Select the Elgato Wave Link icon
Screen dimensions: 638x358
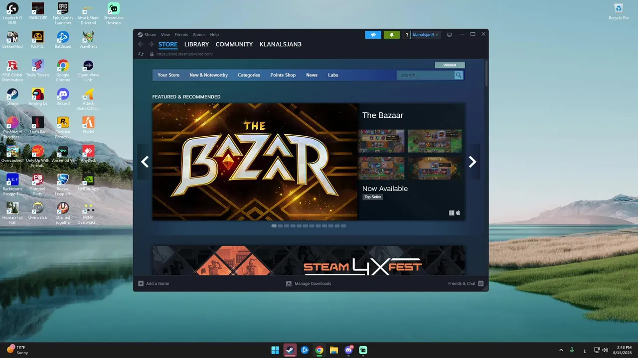click(x=88, y=71)
